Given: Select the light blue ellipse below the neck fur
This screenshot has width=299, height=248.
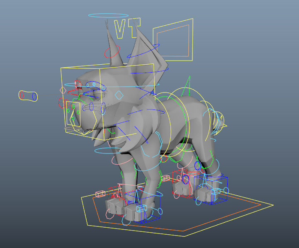Looking at the screenshot, I should click(x=107, y=151).
